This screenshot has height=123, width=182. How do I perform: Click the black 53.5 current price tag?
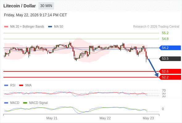pos(170,58)
